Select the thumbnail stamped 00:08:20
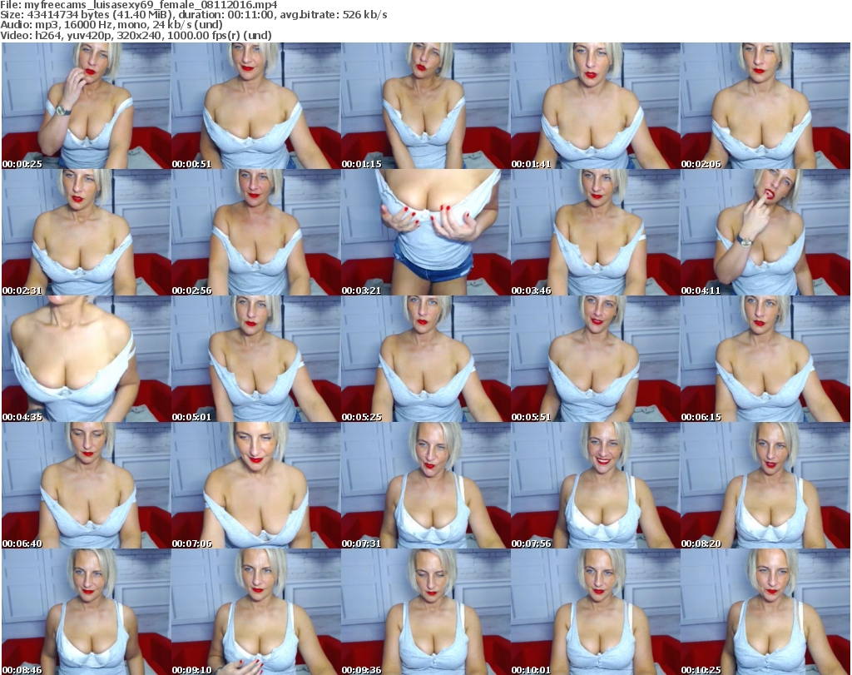This screenshot has width=852, height=675. pyautogui.click(x=765, y=486)
